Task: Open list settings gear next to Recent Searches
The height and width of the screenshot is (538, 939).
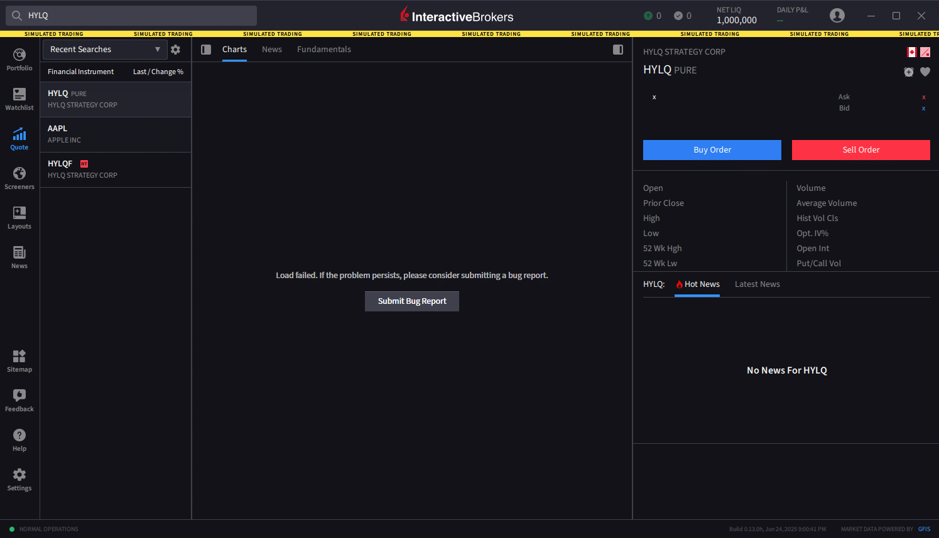Action: click(x=176, y=50)
